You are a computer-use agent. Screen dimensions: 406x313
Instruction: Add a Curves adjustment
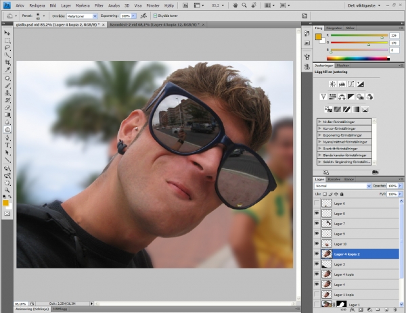351,84
